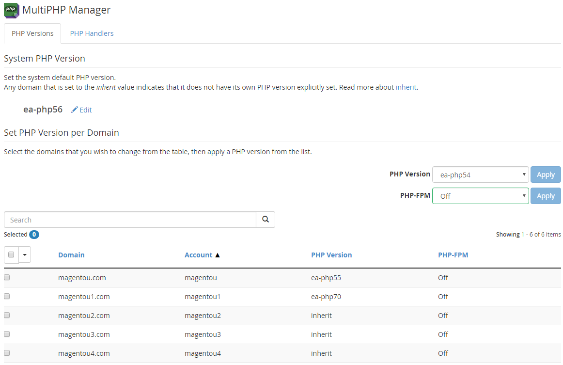
Task: Focus the domain Search input field
Action: point(130,220)
